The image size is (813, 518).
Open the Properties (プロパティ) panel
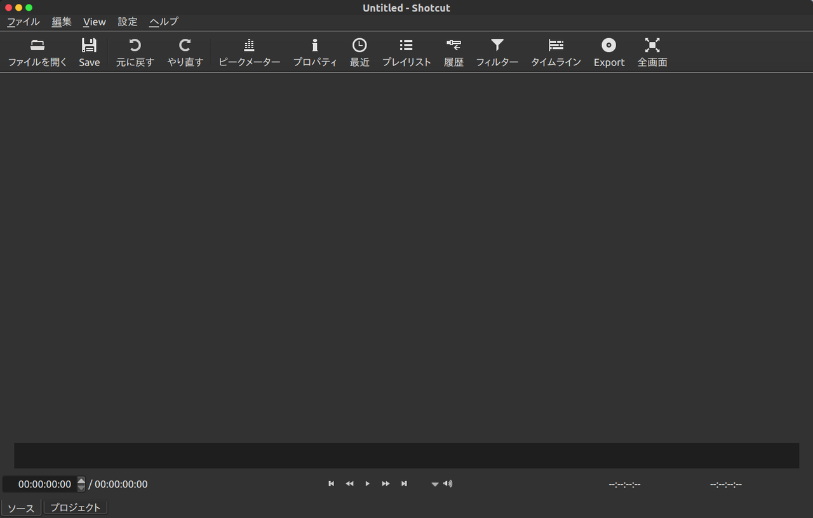click(314, 53)
